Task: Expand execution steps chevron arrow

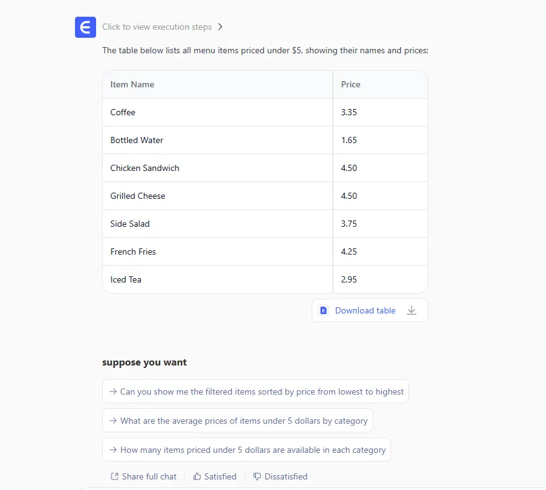Action: point(220,27)
